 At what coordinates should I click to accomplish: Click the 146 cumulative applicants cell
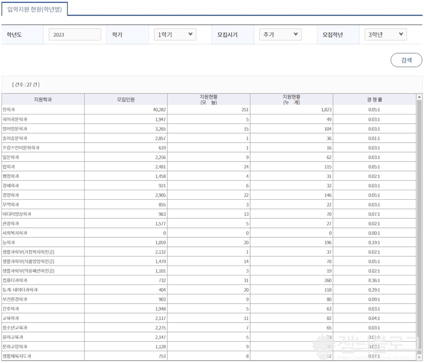292,195
